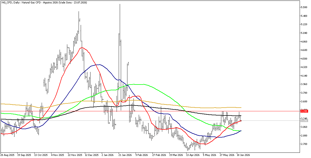Pick the 2.700 price scale value
The width and height of the screenshot is (311, 158).
click(x=304, y=144)
